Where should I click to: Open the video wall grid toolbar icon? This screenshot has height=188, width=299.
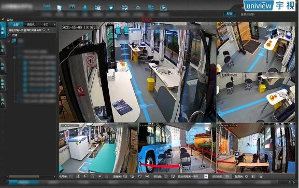[x=47, y=7]
